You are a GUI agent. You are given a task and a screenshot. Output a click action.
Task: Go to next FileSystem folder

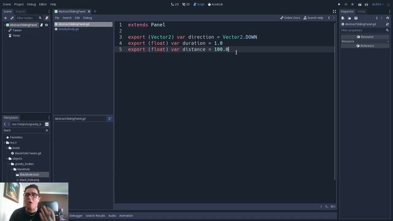click(x=8, y=124)
